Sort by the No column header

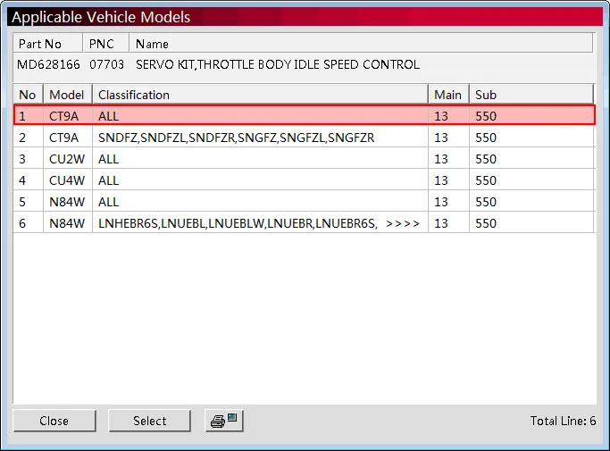click(x=28, y=95)
